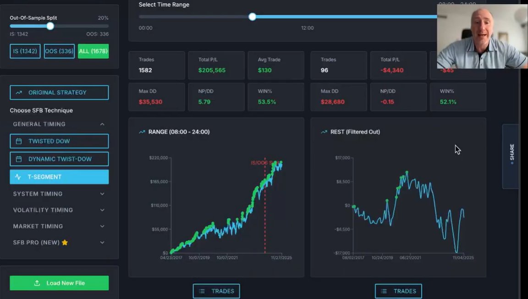The image size is (528, 299).
Task: Click the 12:00 time range label
Action: (x=308, y=28)
